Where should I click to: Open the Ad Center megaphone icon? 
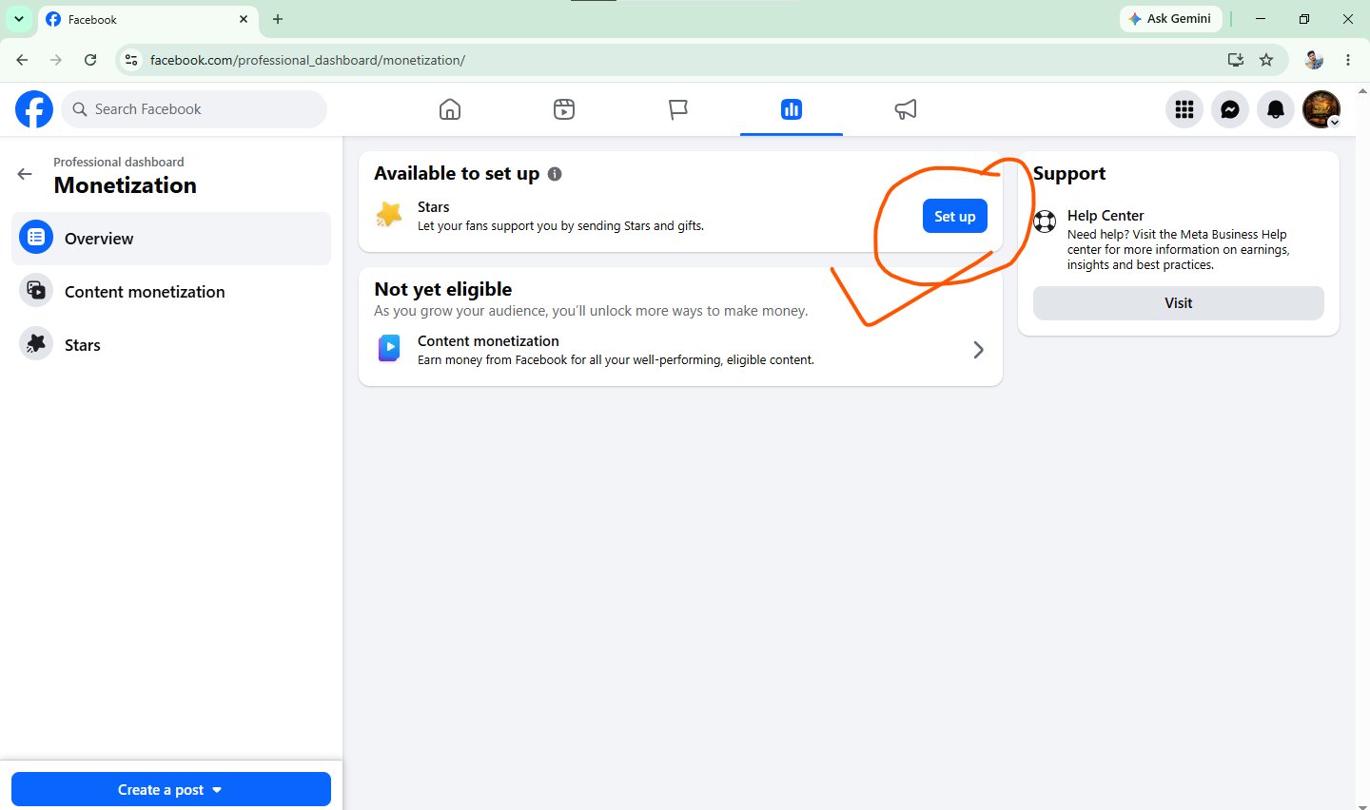point(906,109)
